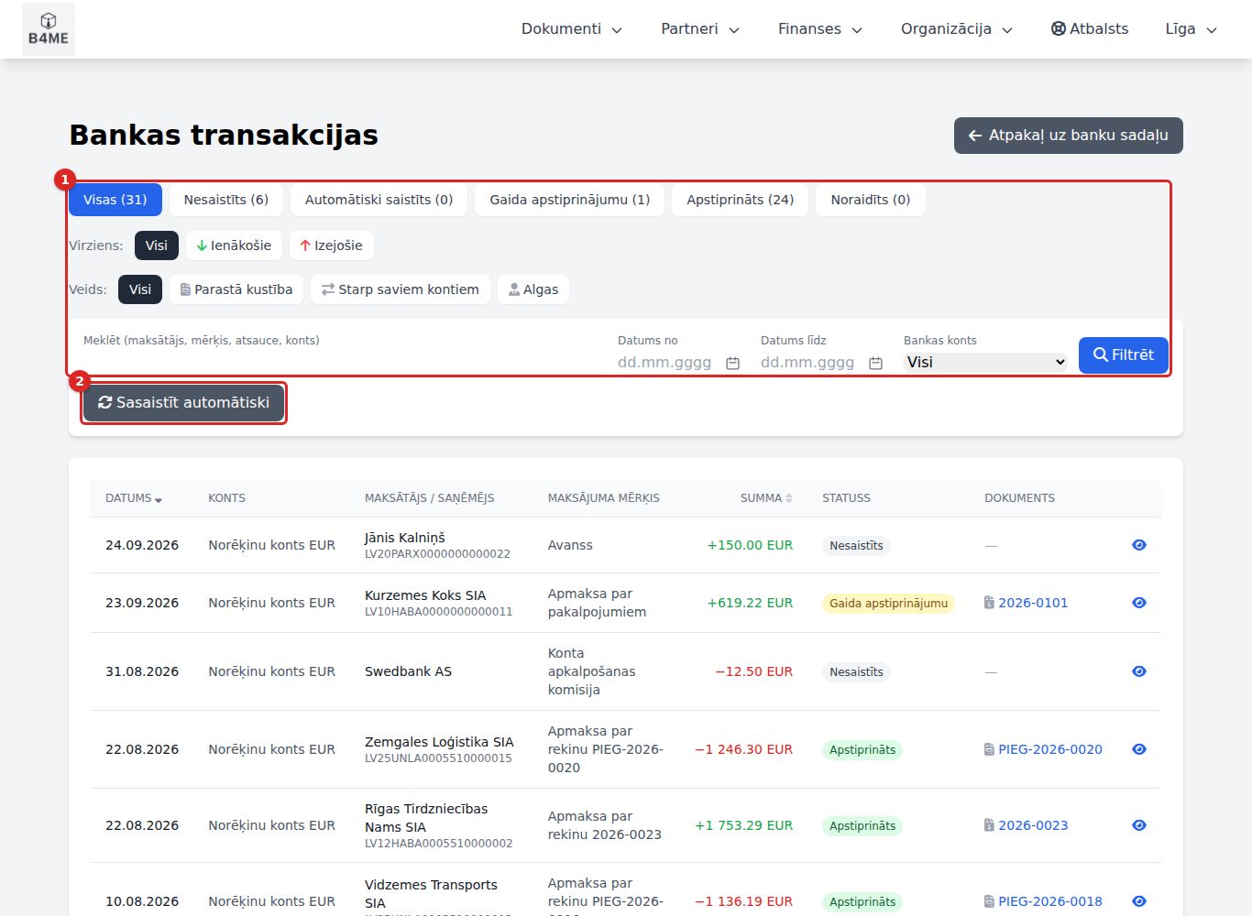Open the Bankas konts dropdown
This screenshot has width=1252, height=916.
click(985, 363)
